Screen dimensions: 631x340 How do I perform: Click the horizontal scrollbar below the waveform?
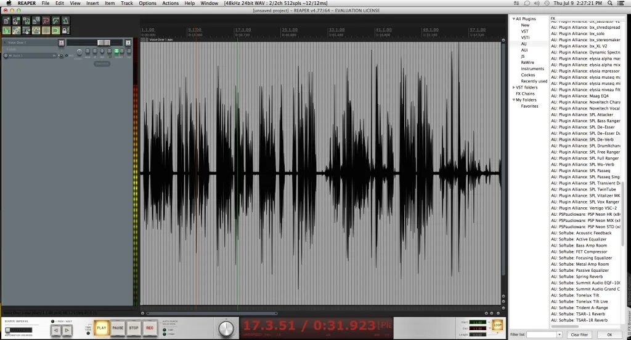(212, 314)
